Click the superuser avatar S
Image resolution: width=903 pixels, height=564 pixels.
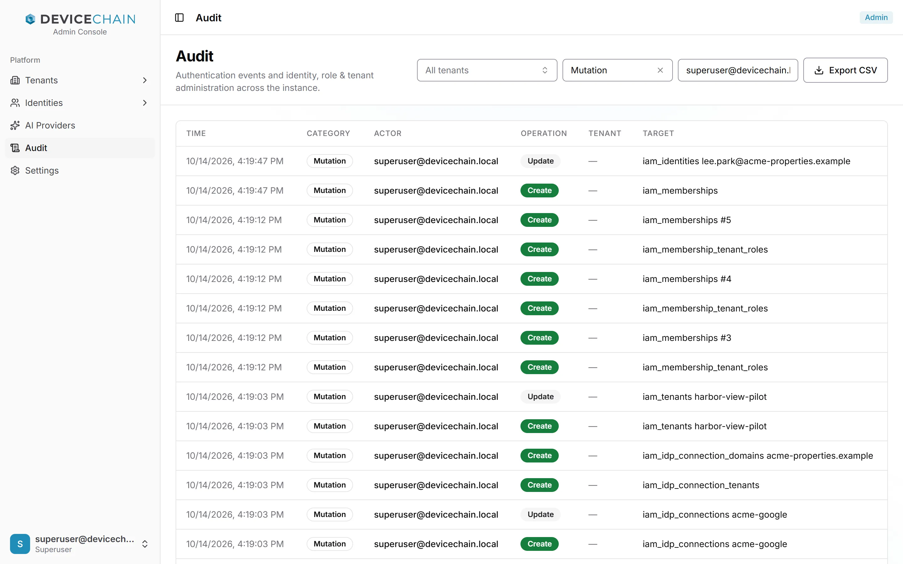[x=20, y=544]
